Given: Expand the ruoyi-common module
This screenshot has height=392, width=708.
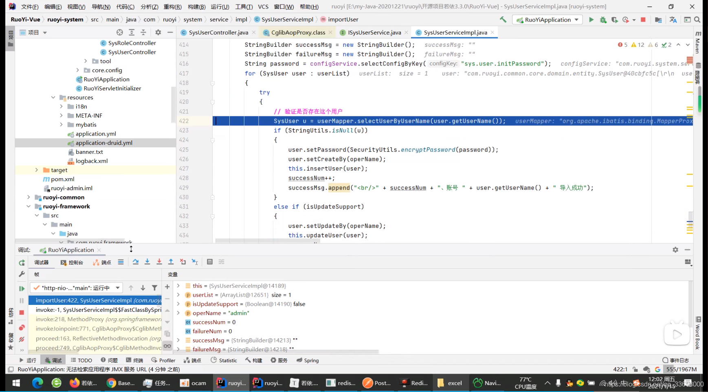Looking at the screenshot, I should 29,197.
